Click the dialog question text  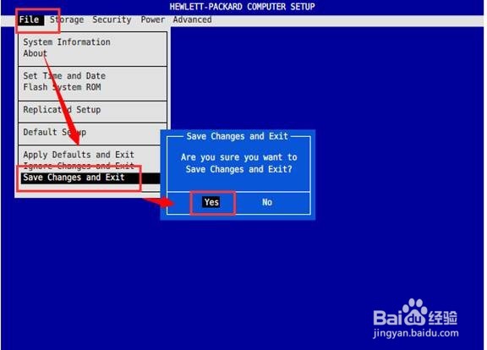pyautogui.click(x=238, y=163)
